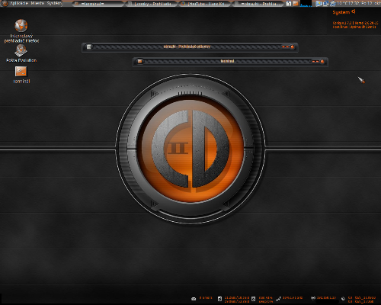
Task: Click minimize dashes on file browser titlebar
Action: (286, 47)
